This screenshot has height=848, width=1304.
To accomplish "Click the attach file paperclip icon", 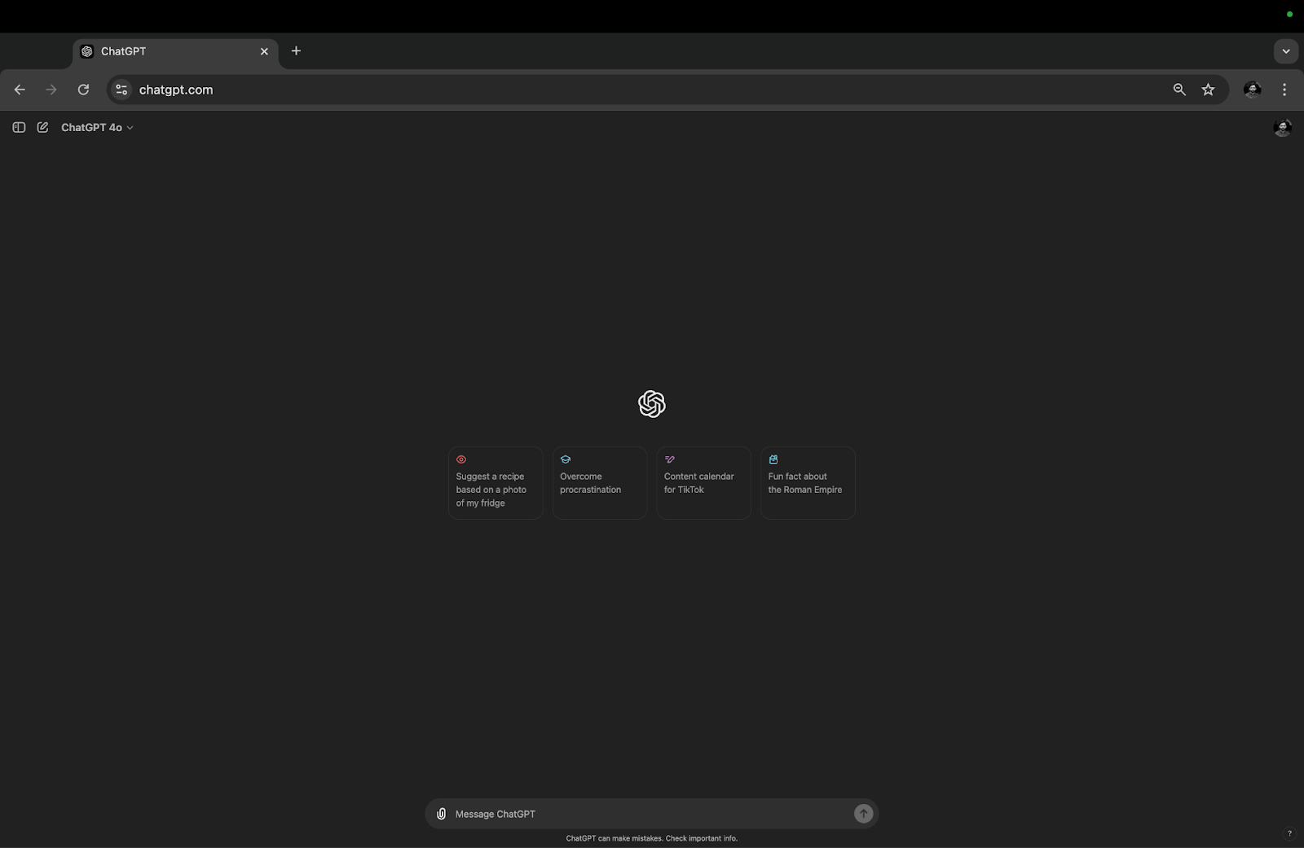I will [441, 814].
